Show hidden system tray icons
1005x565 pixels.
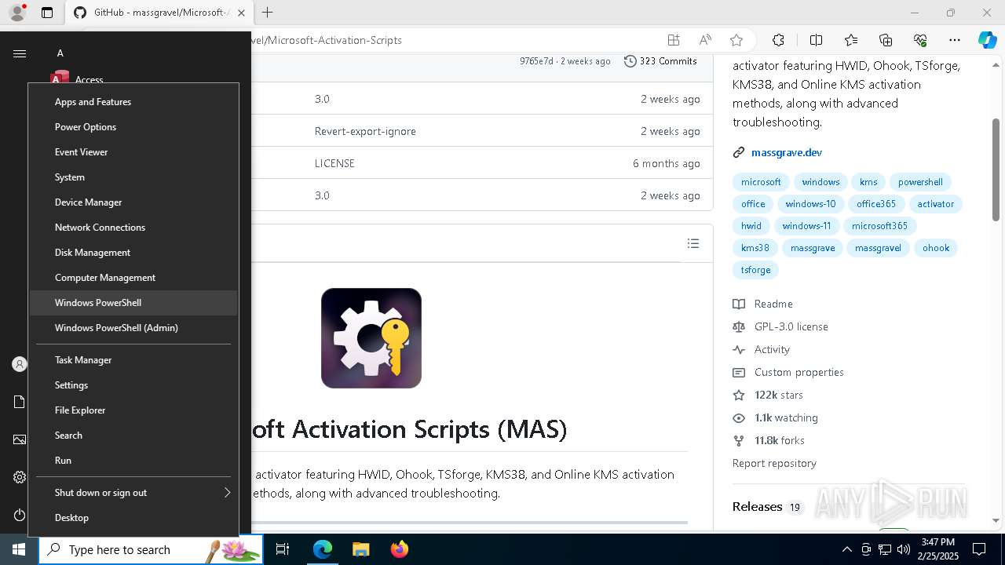(x=846, y=549)
